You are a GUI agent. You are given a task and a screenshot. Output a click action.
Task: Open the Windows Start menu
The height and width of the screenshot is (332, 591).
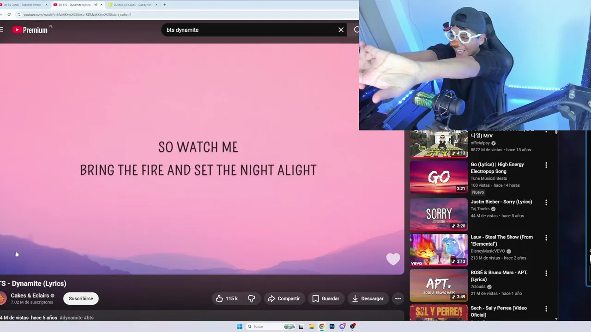(240, 326)
